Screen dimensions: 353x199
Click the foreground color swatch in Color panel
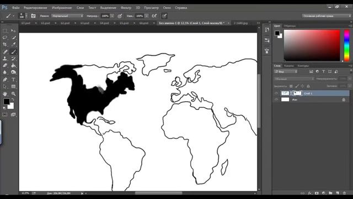click(277, 33)
